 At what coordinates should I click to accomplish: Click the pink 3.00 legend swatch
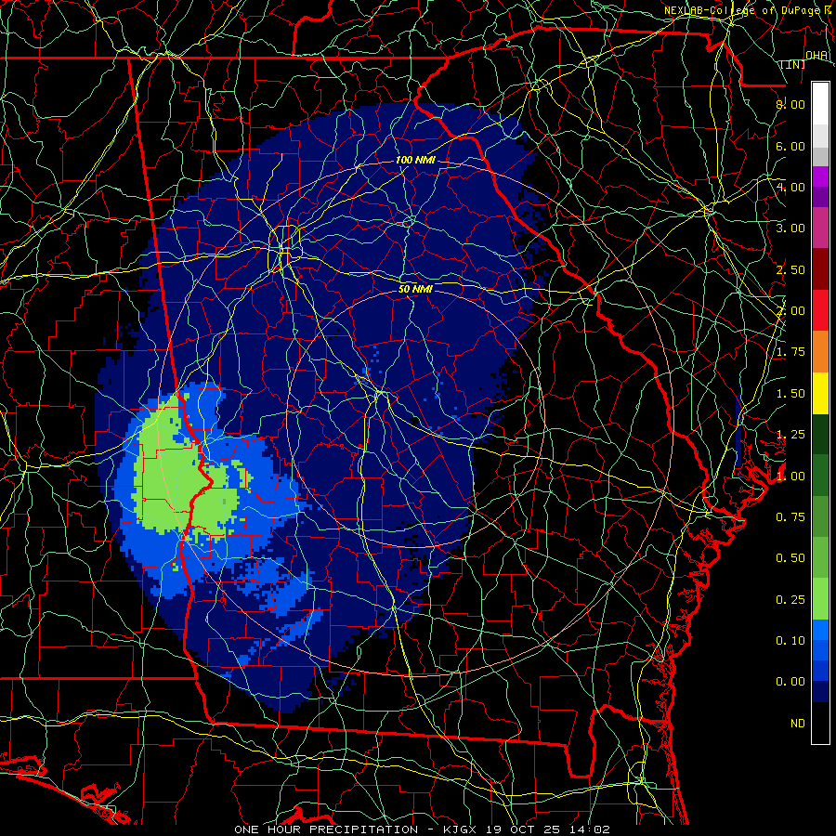click(820, 228)
